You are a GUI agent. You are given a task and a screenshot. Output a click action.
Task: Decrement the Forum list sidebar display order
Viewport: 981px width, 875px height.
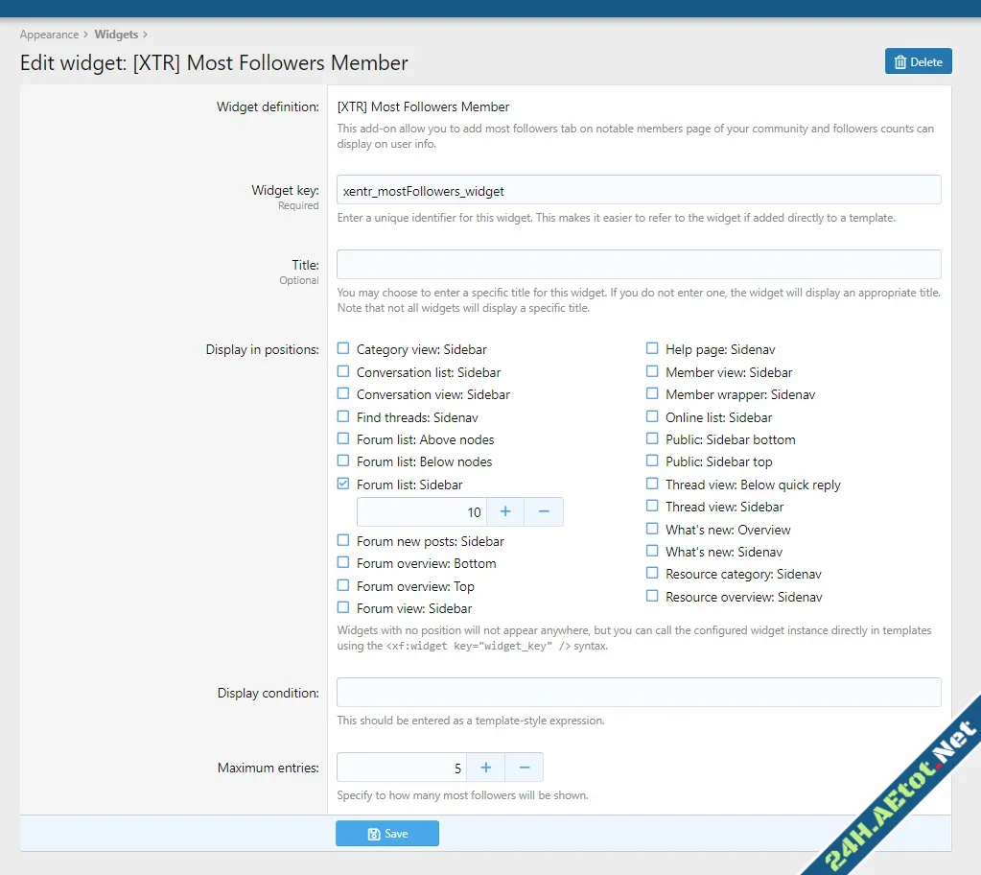point(544,511)
